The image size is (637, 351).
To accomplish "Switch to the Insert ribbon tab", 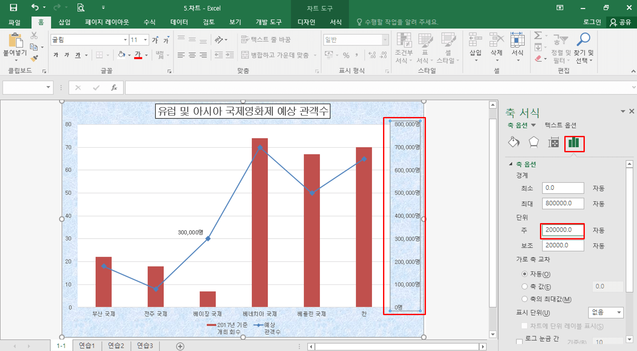I will (64, 22).
